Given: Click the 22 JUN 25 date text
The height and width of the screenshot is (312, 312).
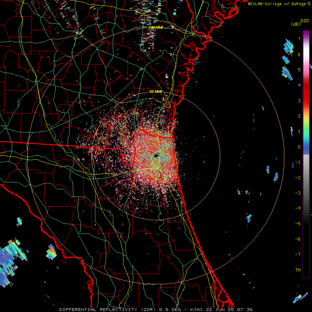Looking at the screenshot, I should pyautogui.click(x=220, y=310).
